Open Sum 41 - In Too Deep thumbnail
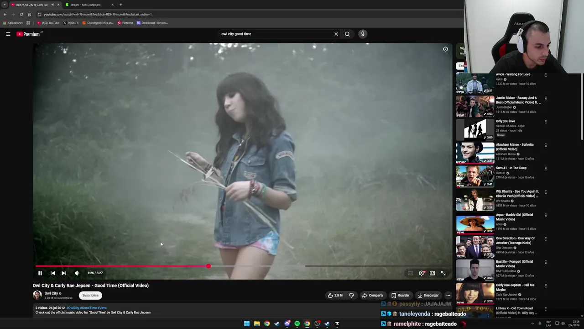Viewport: 584px width, 329px height. (475, 176)
